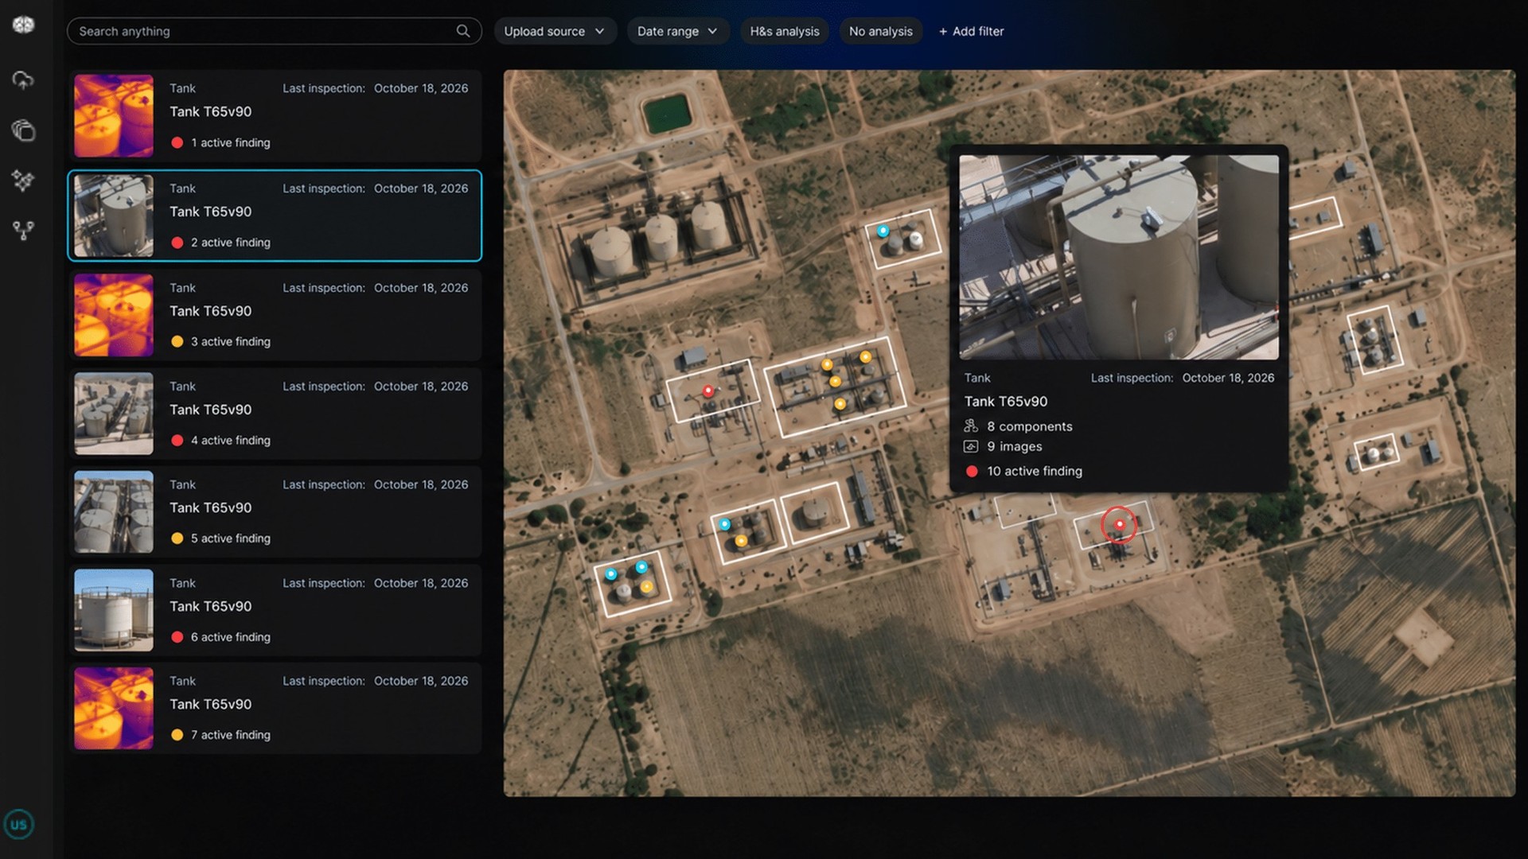Open the branching workflow sidebar icon
Viewport: 1528px width, 859px height.
pos(23,231)
